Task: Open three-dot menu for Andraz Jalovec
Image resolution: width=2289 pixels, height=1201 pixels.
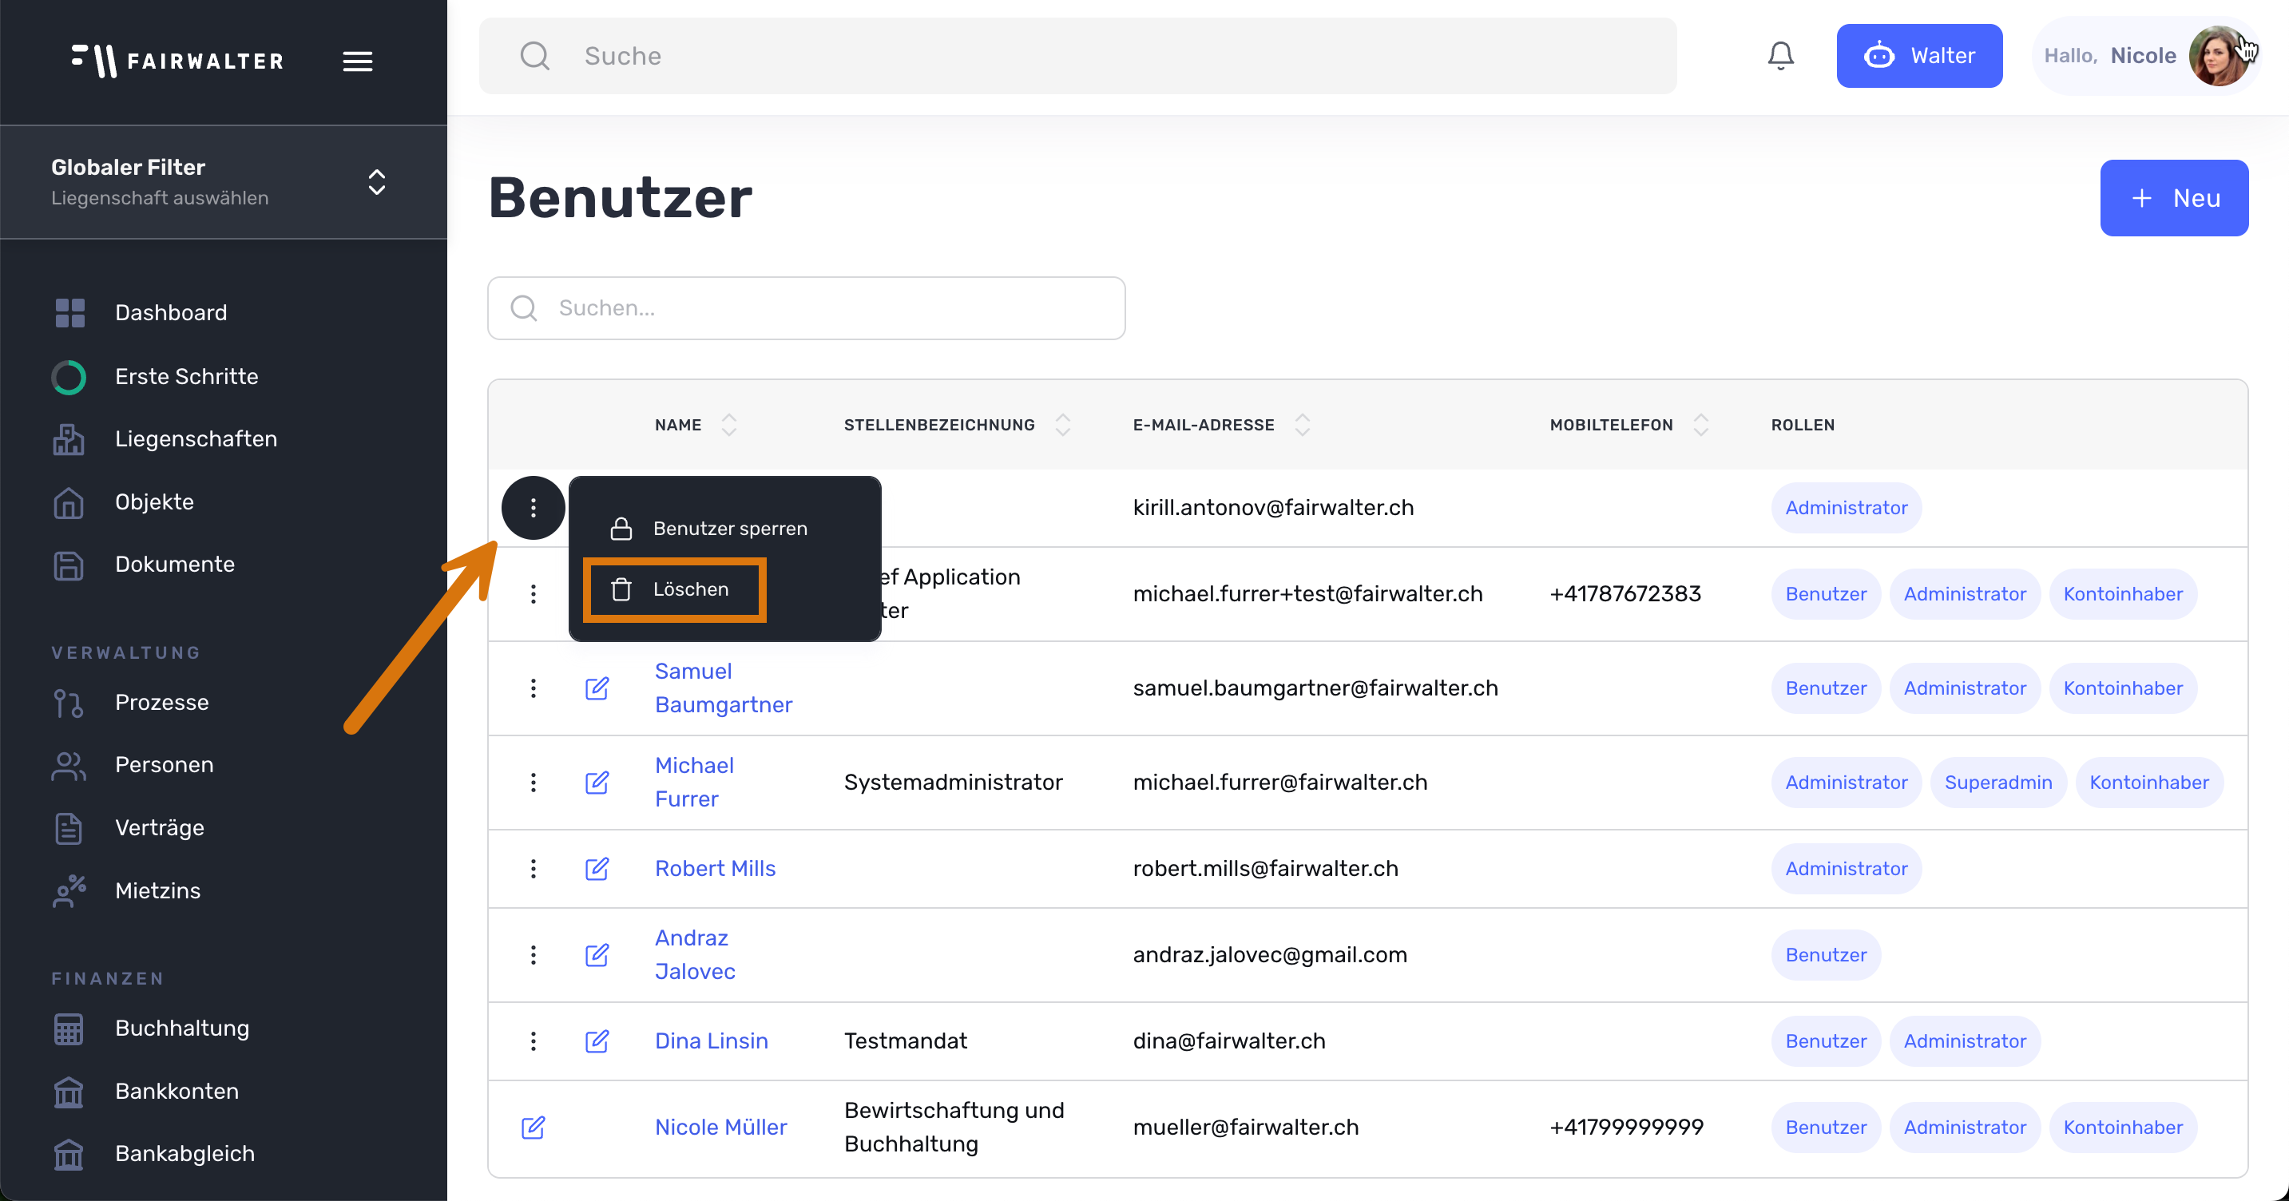Action: (534, 955)
